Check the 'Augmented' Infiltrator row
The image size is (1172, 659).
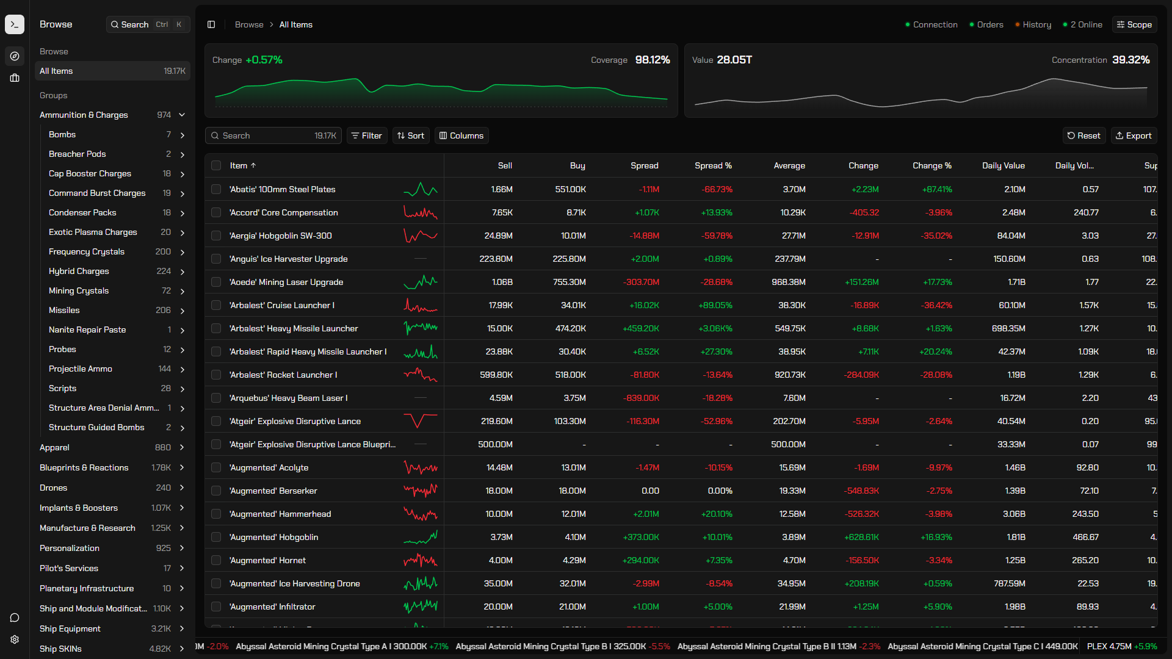click(216, 607)
